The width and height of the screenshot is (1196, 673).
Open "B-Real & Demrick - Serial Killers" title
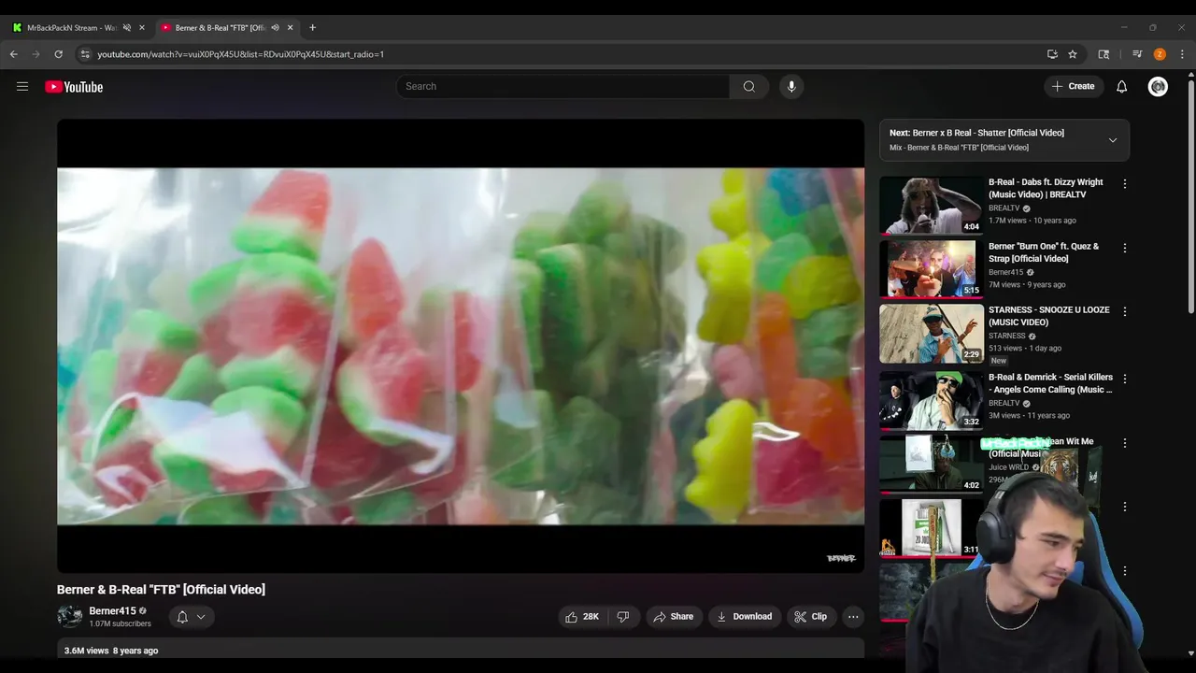coord(1050,383)
